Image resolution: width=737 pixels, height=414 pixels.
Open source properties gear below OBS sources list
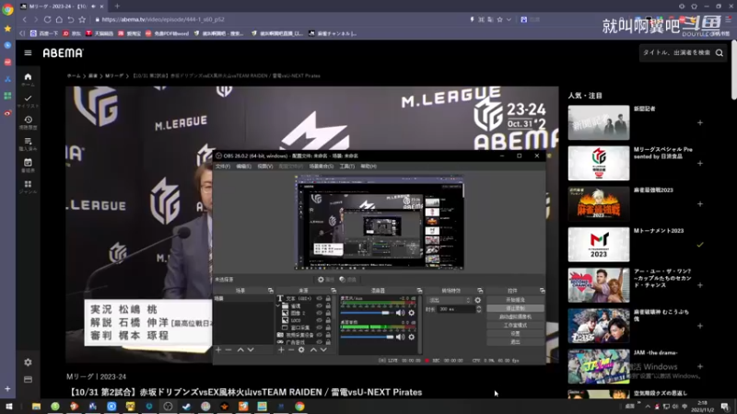point(301,350)
